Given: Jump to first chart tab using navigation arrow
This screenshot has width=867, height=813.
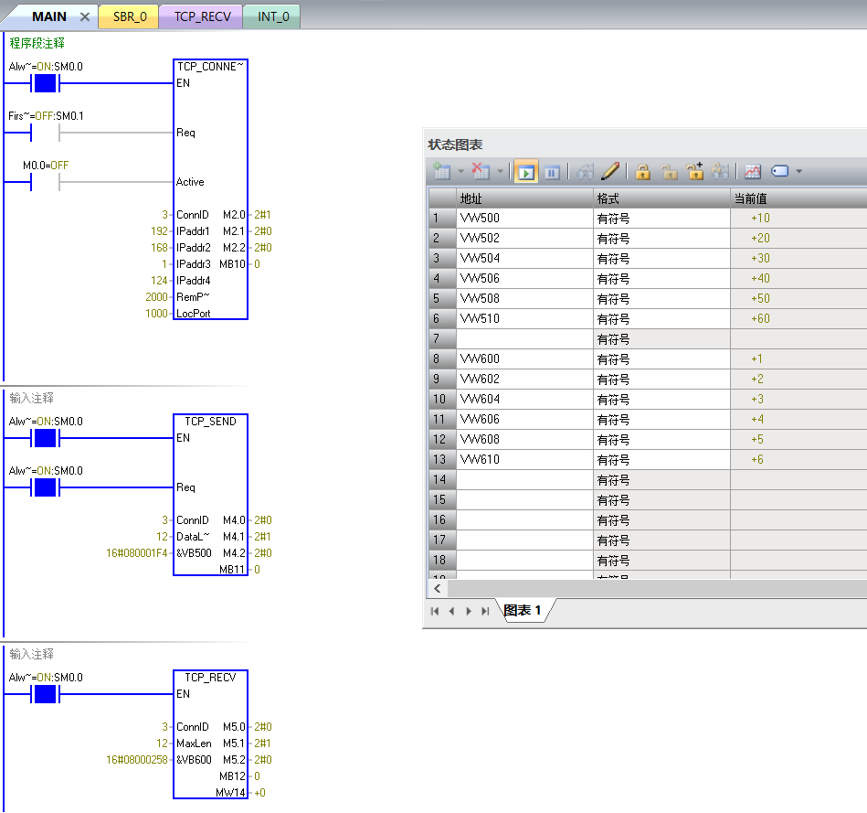Looking at the screenshot, I should pos(435,611).
